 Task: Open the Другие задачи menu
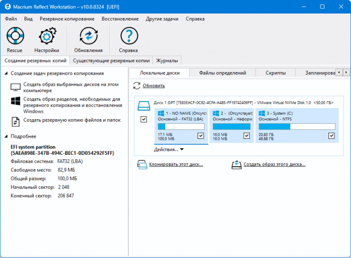pyautogui.click(x=162, y=19)
